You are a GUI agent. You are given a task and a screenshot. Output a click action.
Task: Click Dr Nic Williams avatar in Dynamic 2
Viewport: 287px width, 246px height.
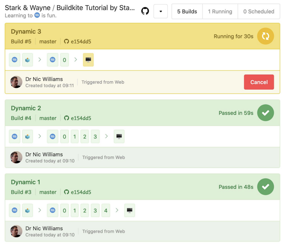pyautogui.click(x=17, y=157)
